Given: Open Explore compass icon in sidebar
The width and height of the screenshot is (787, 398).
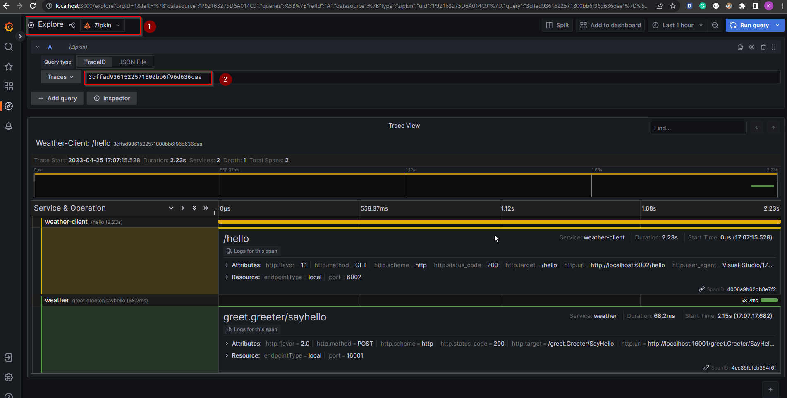Looking at the screenshot, I should click(9, 106).
